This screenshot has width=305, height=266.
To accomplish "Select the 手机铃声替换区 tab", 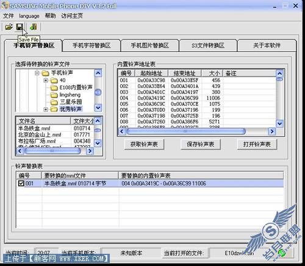I will [x=34, y=45].
